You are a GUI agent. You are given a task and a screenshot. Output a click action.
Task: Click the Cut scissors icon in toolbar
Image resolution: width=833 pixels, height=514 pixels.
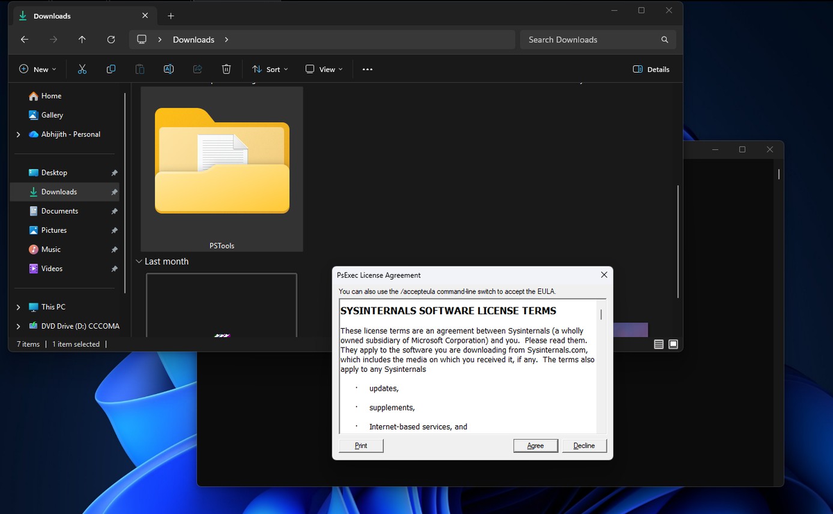pos(82,69)
